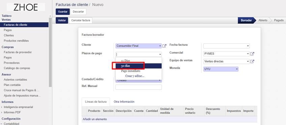Open Asesor section in sidebar
286x125 pixels.
(x=6, y=74)
